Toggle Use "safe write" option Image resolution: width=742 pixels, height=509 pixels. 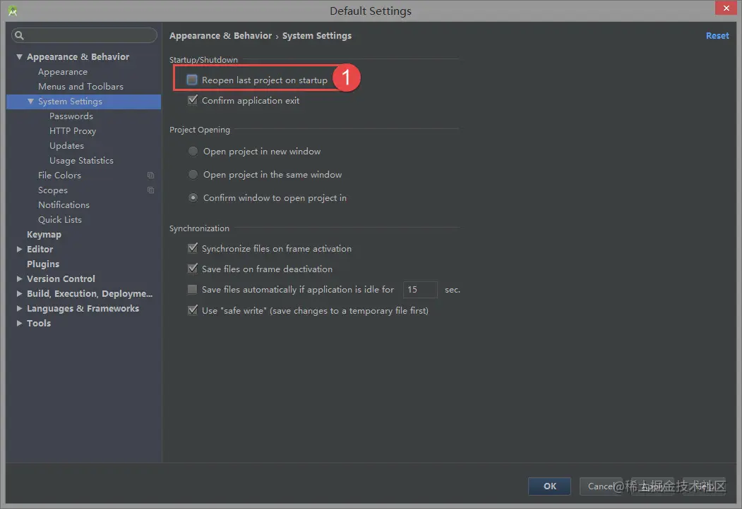pyautogui.click(x=193, y=310)
